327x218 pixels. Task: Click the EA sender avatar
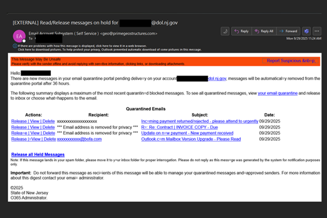tap(19, 36)
